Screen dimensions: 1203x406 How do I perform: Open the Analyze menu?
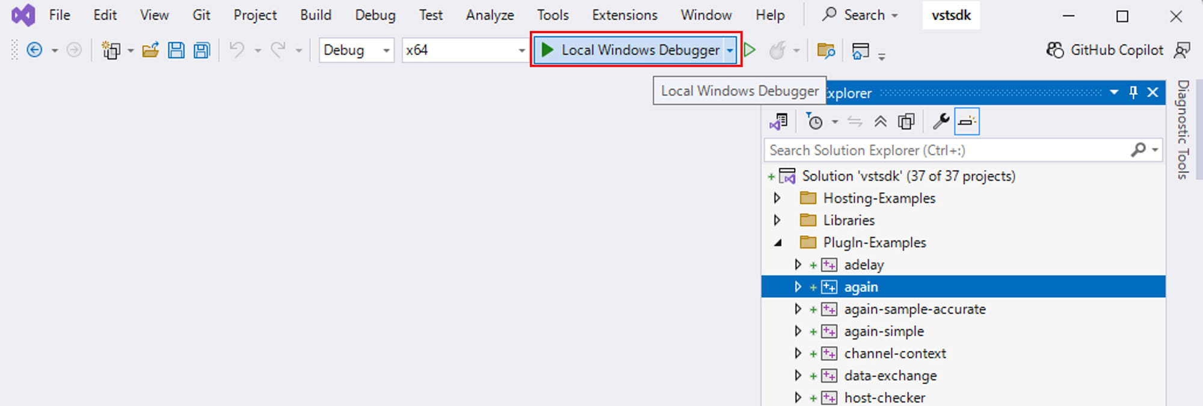[x=490, y=15]
